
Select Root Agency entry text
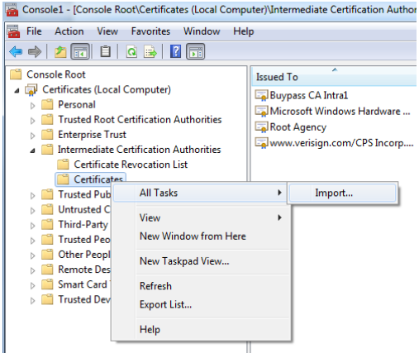pos(298,127)
